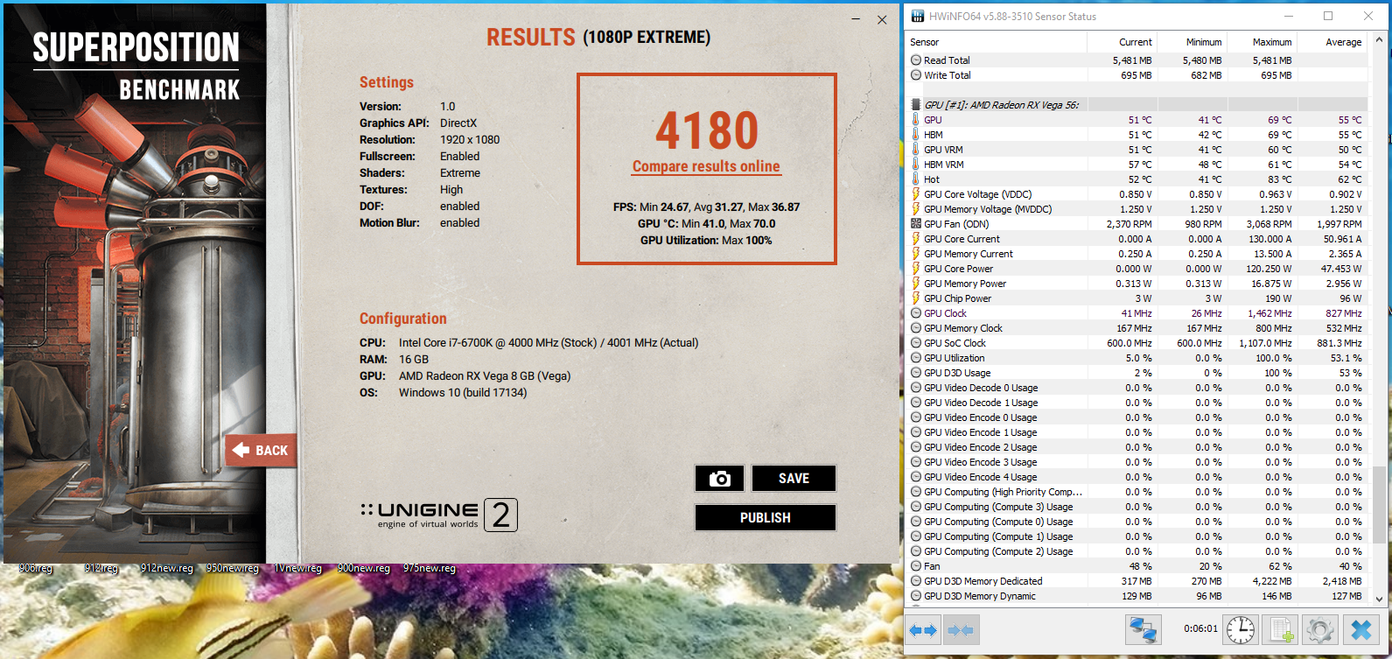This screenshot has height=659, width=1392.
Task: Select the 950new.reg desktop file
Action: [x=232, y=569]
